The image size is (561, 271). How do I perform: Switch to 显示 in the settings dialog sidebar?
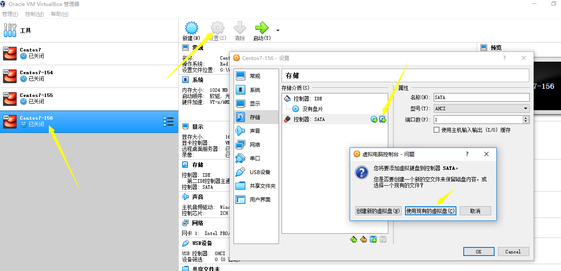[x=256, y=103]
